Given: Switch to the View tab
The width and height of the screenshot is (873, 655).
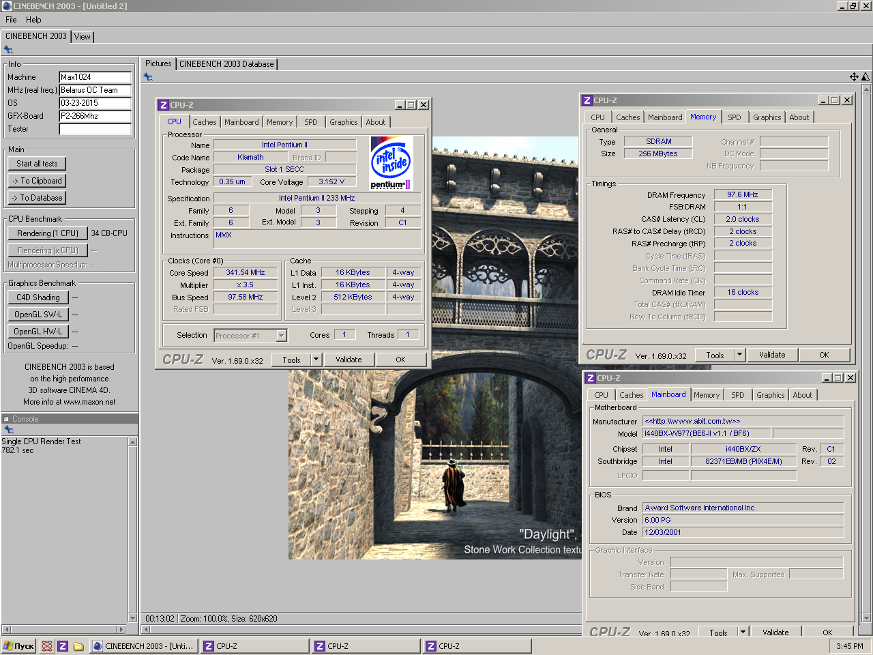Looking at the screenshot, I should 83,37.
